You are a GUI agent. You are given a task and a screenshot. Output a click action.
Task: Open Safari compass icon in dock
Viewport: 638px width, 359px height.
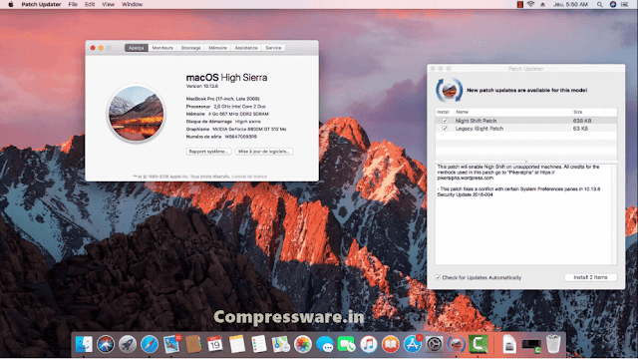[x=150, y=344]
